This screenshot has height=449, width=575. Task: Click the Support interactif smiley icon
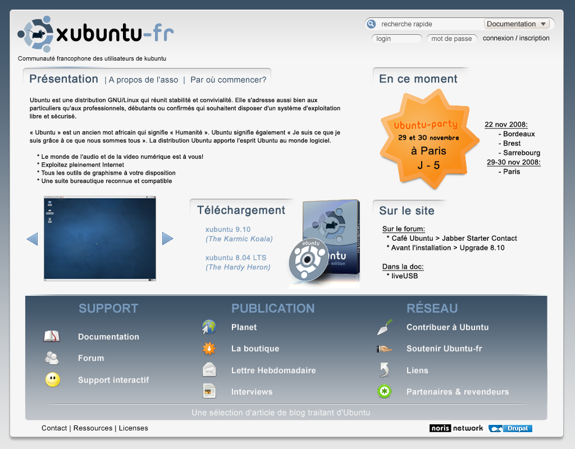click(52, 380)
